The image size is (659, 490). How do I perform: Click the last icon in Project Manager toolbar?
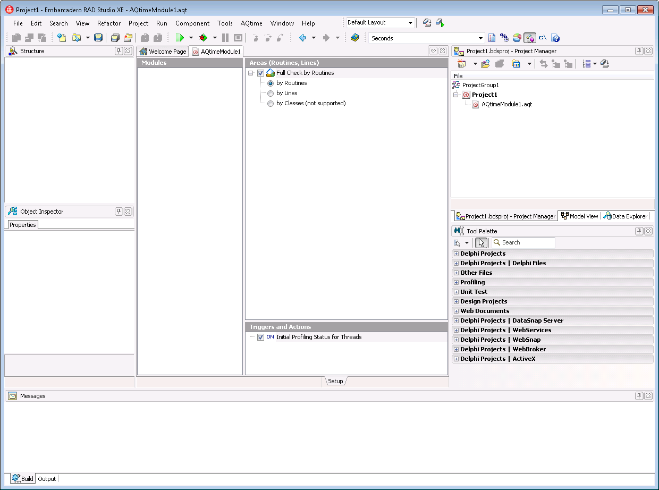click(604, 64)
